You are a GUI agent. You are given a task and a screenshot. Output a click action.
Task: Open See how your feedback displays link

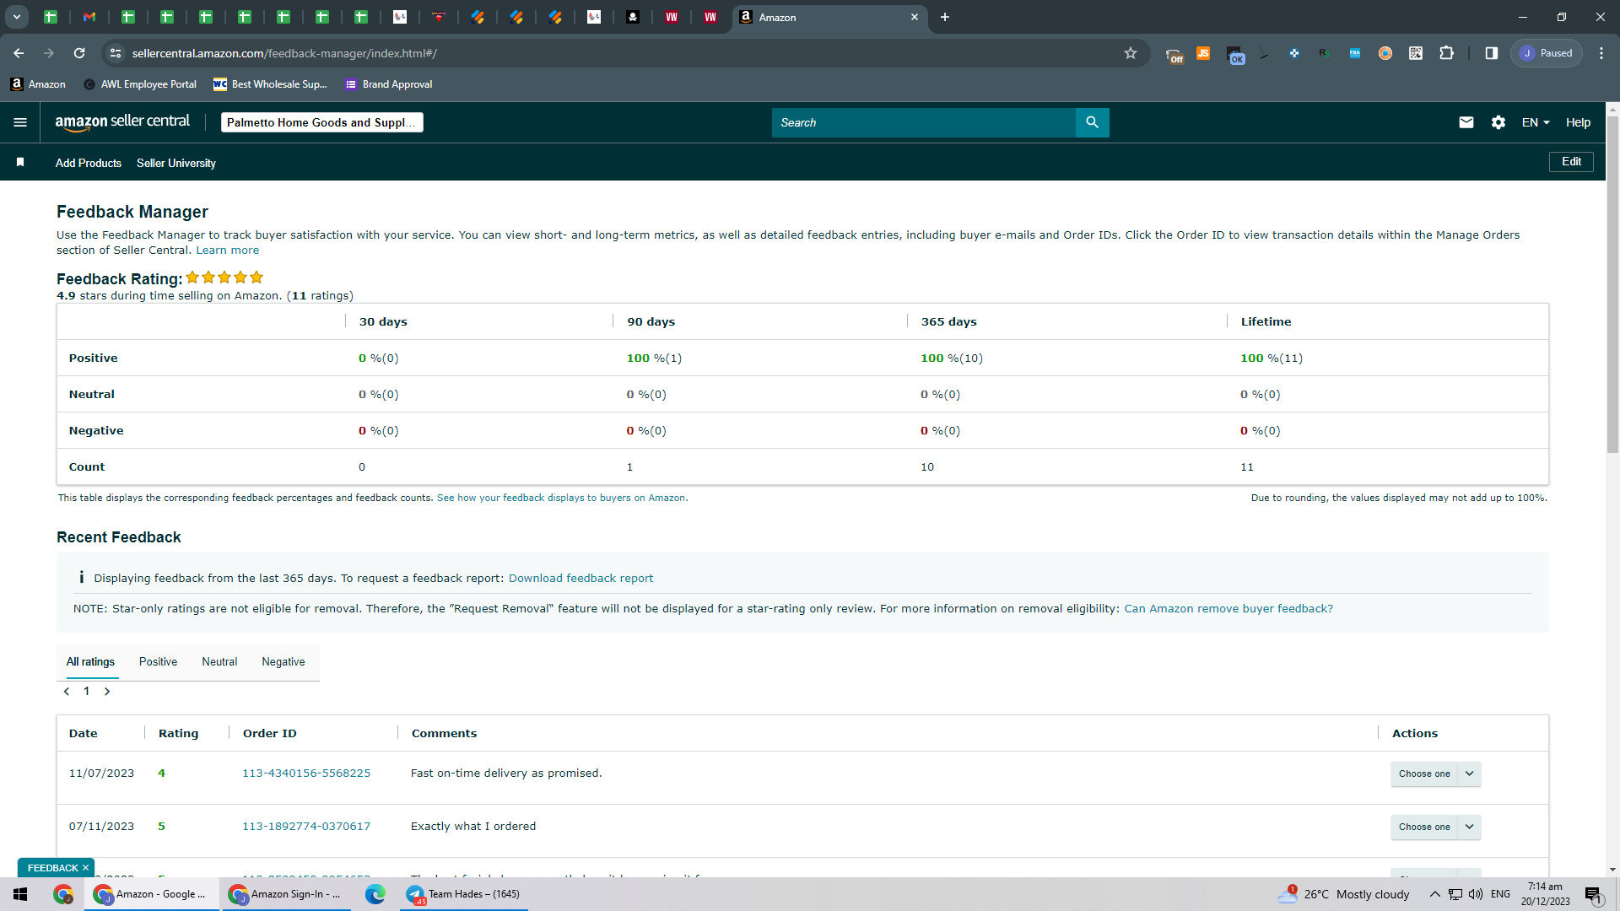click(562, 498)
